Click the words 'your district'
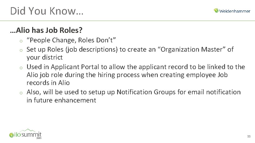 click(x=45, y=57)
